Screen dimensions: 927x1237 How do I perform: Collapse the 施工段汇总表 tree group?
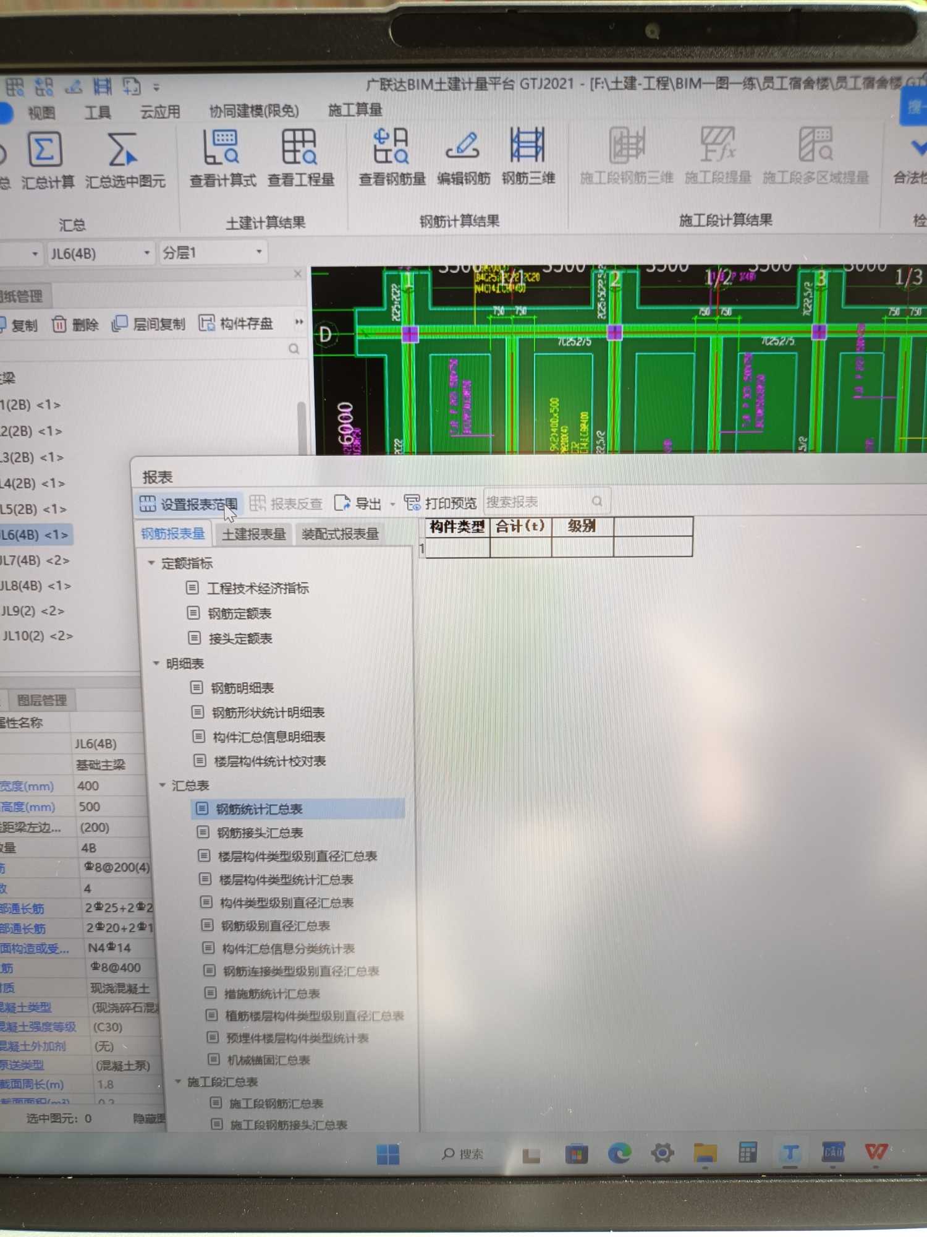pos(177,1081)
